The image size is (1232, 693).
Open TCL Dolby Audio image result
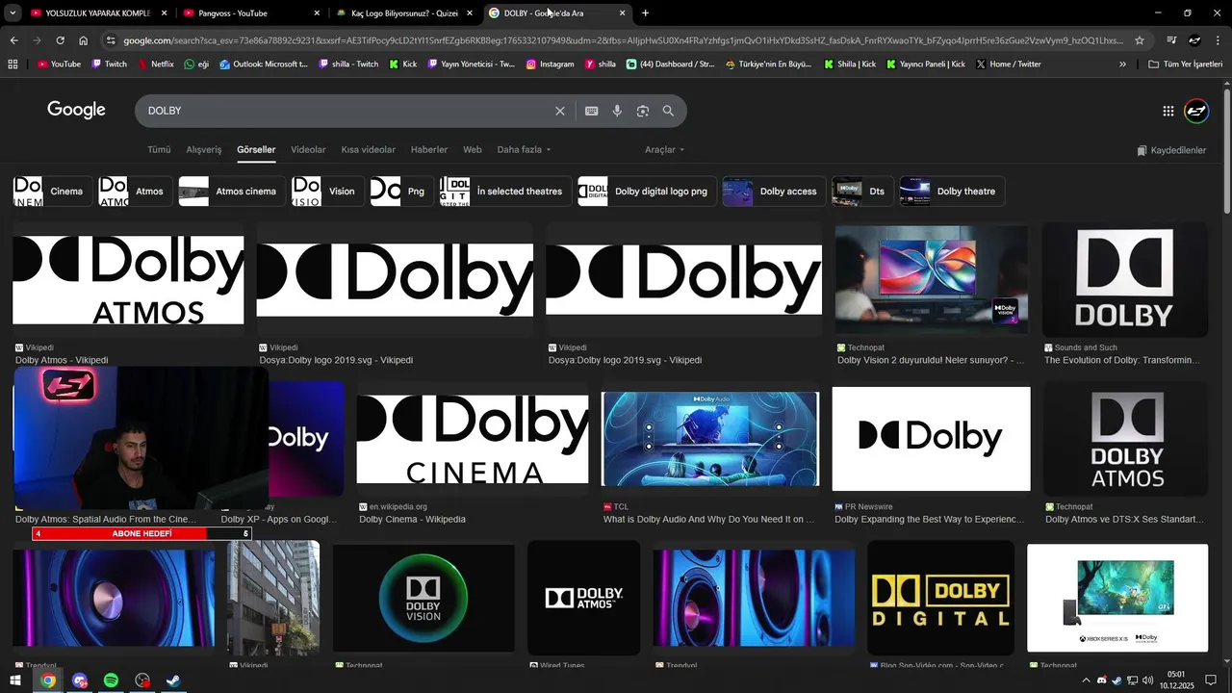coord(710,438)
